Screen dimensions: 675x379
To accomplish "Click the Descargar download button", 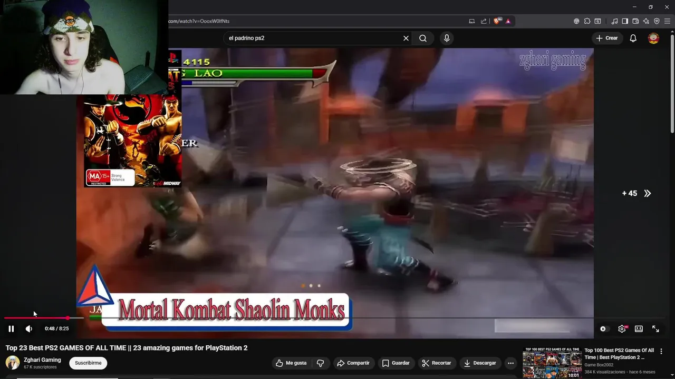I will [480, 363].
